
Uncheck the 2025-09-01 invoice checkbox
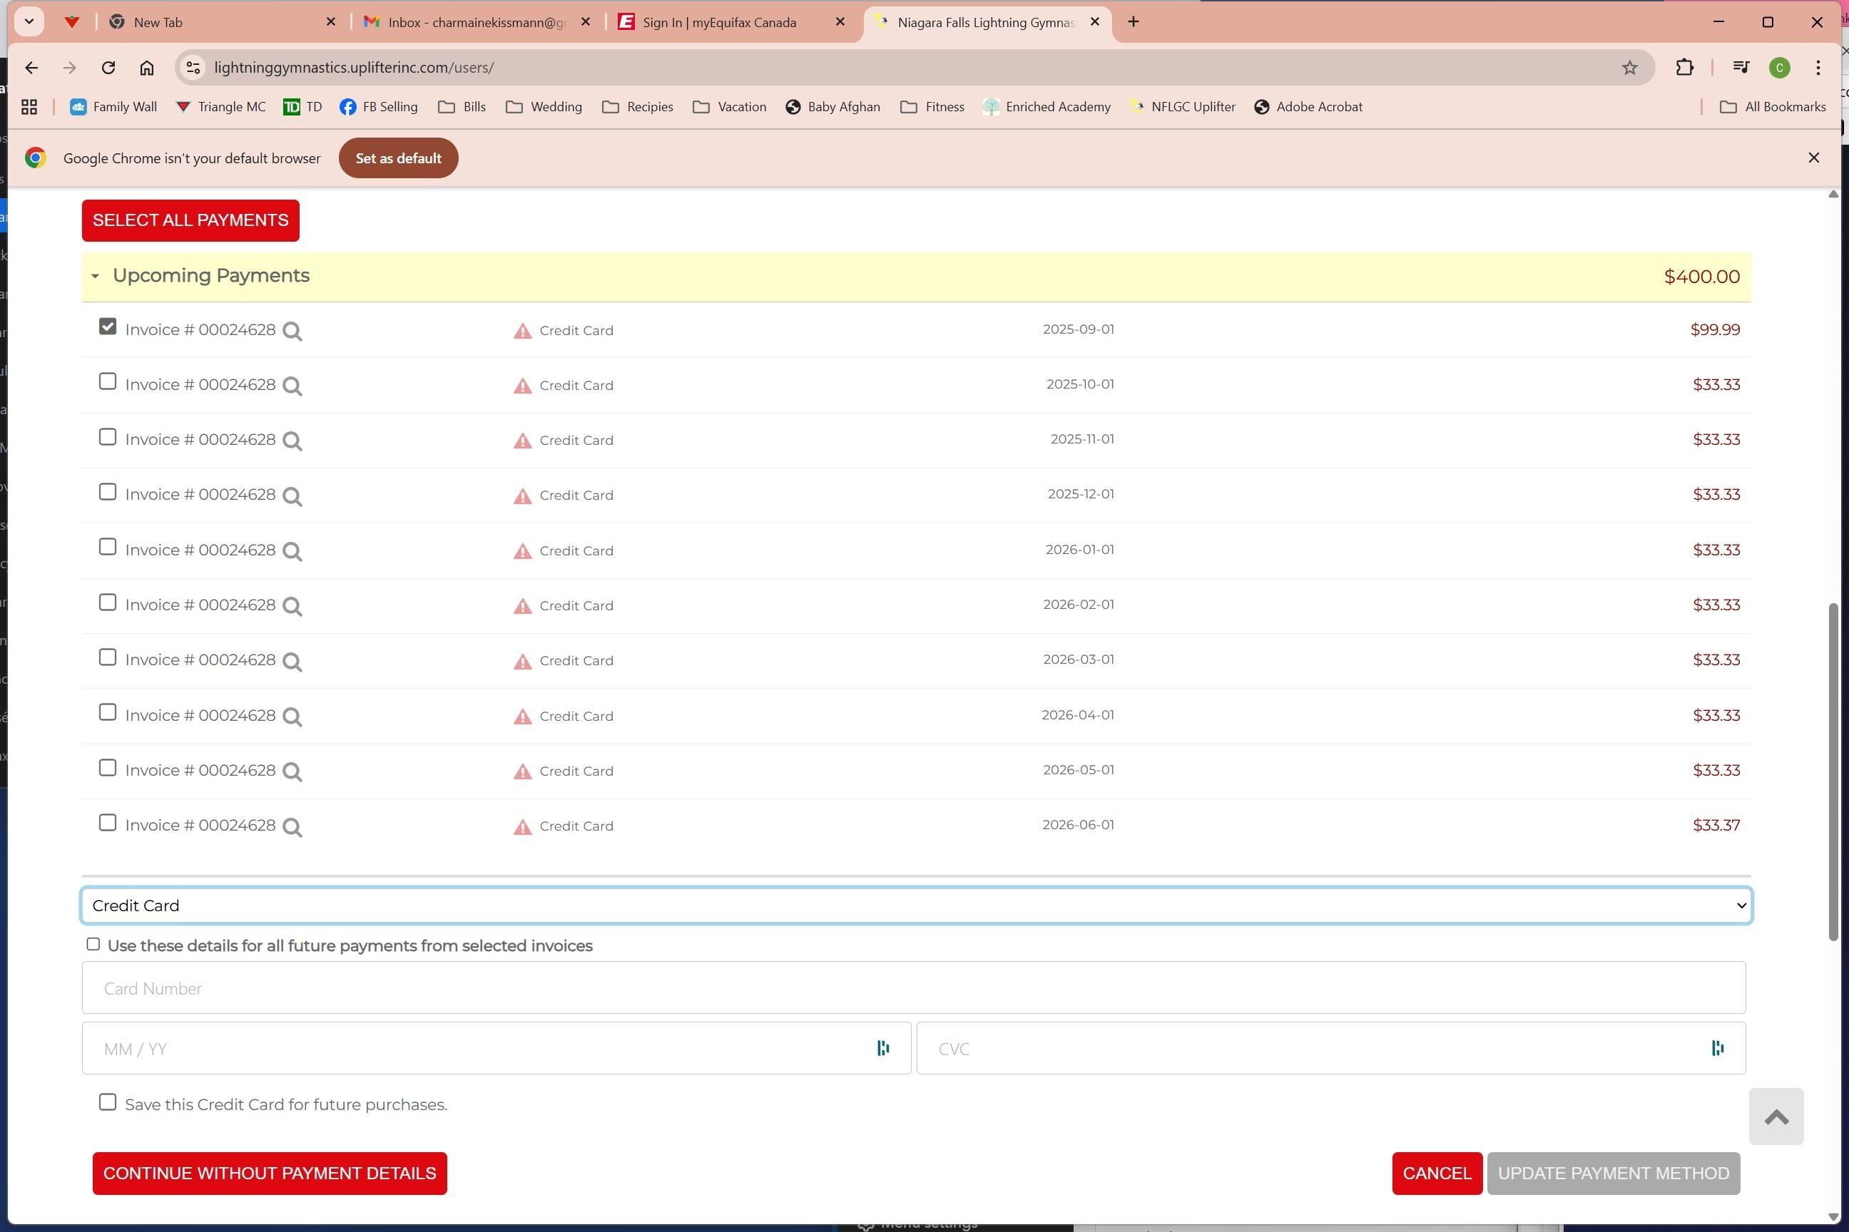click(x=108, y=327)
